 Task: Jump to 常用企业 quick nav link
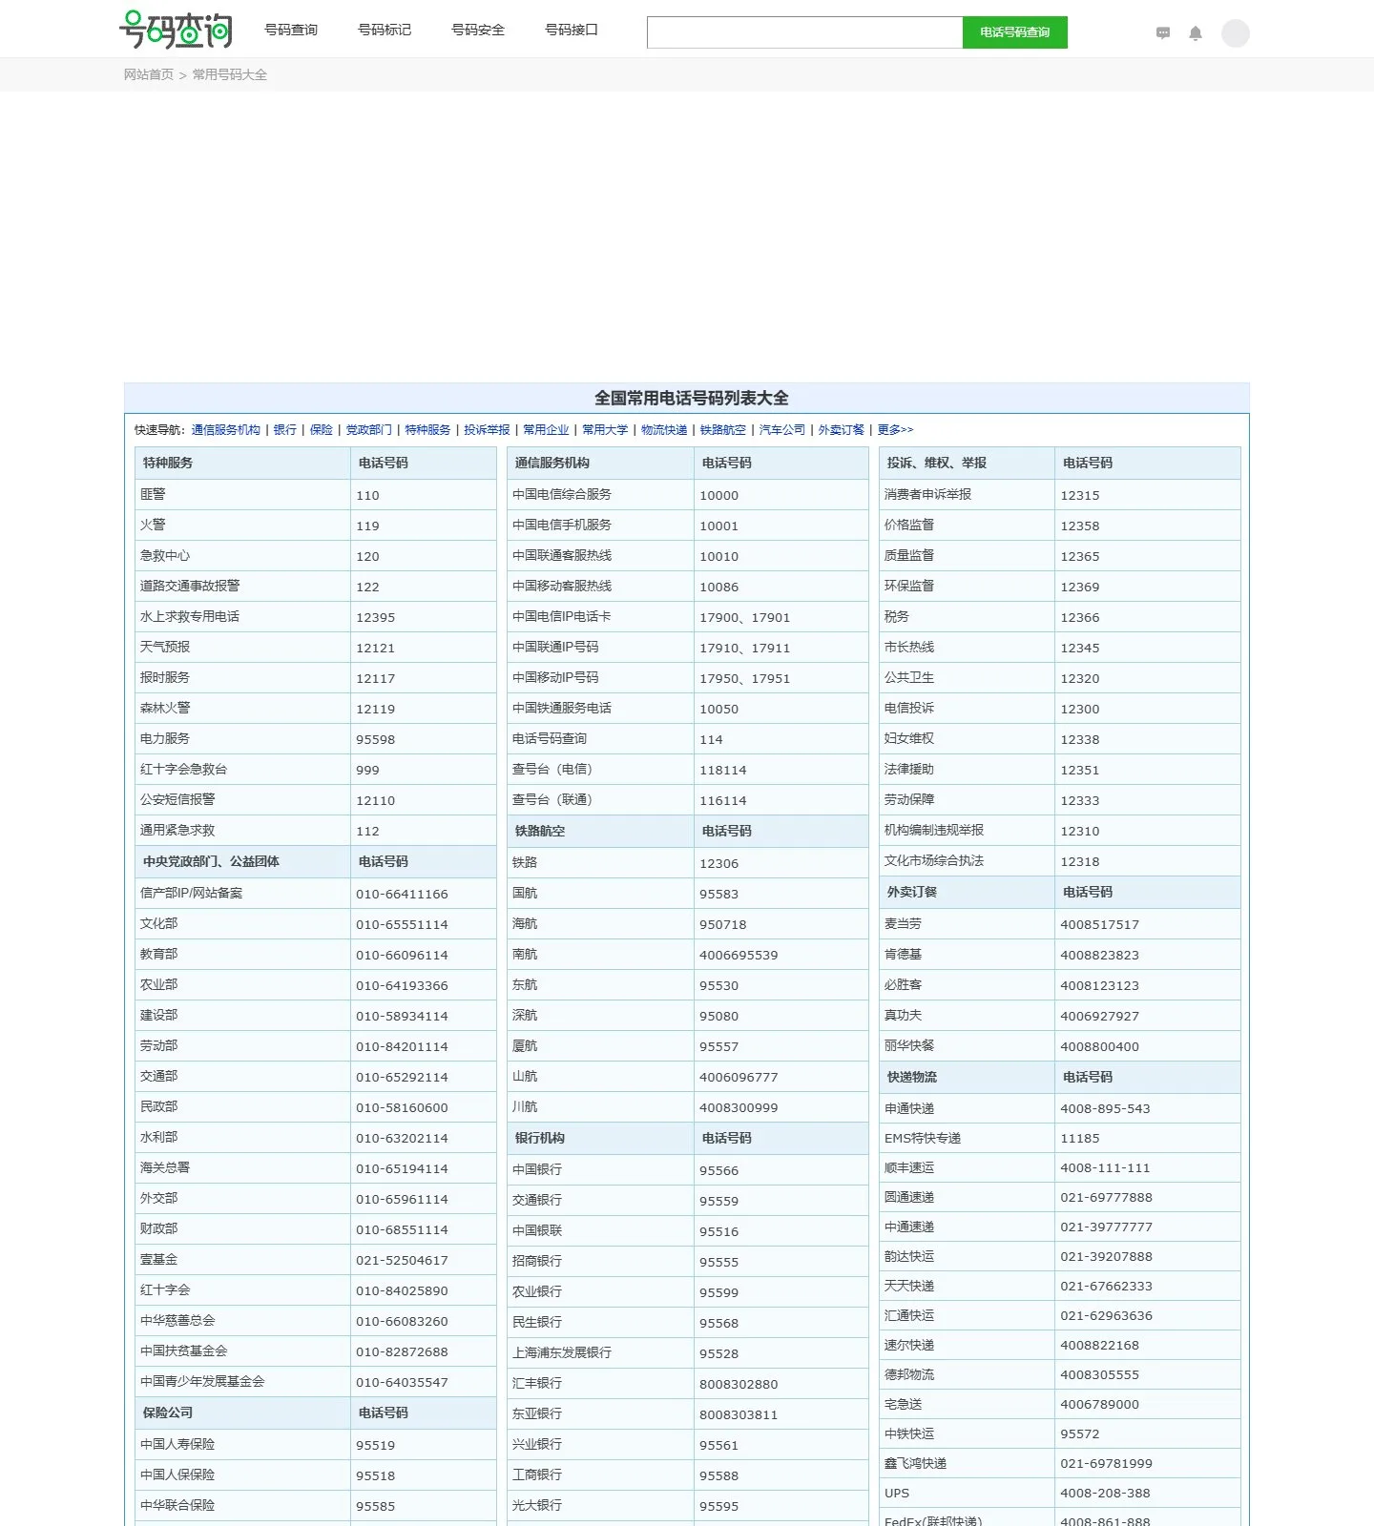click(x=546, y=430)
